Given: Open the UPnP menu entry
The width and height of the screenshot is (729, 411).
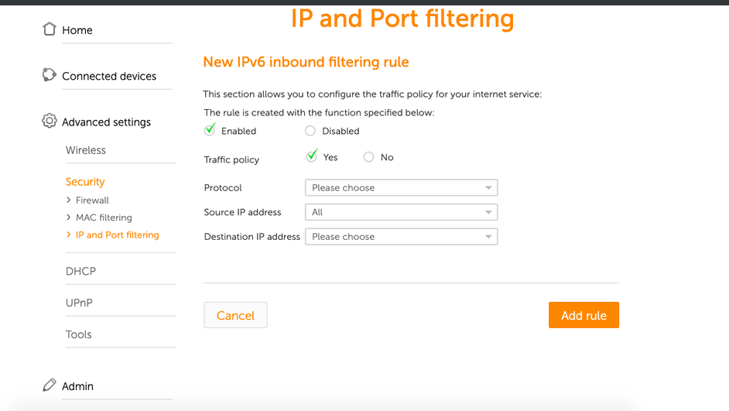Looking at the screenshot, I should pyautogui.click(x=79, y=303).
